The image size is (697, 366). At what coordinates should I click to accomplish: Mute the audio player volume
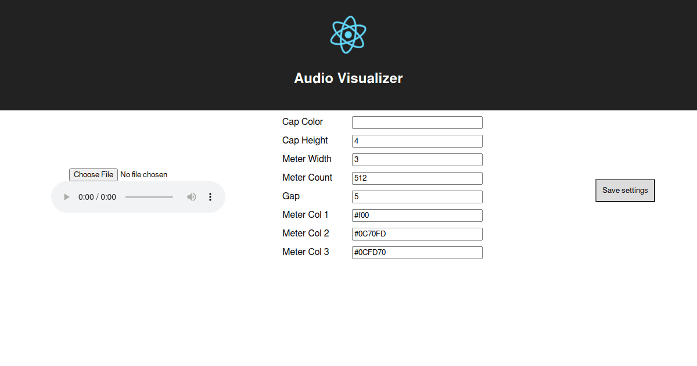coord(192,197)
